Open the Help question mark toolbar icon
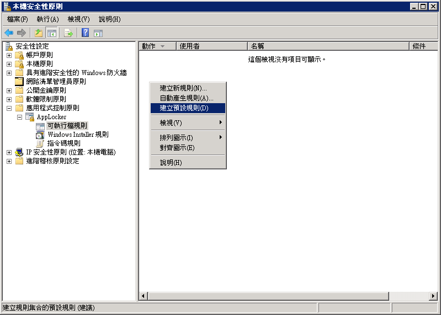This screenshot has height=315, width=441. click(x=85, y=33)
